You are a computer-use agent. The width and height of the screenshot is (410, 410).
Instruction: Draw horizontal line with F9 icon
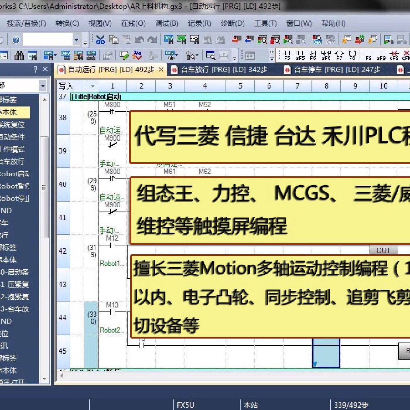(368, 55)
